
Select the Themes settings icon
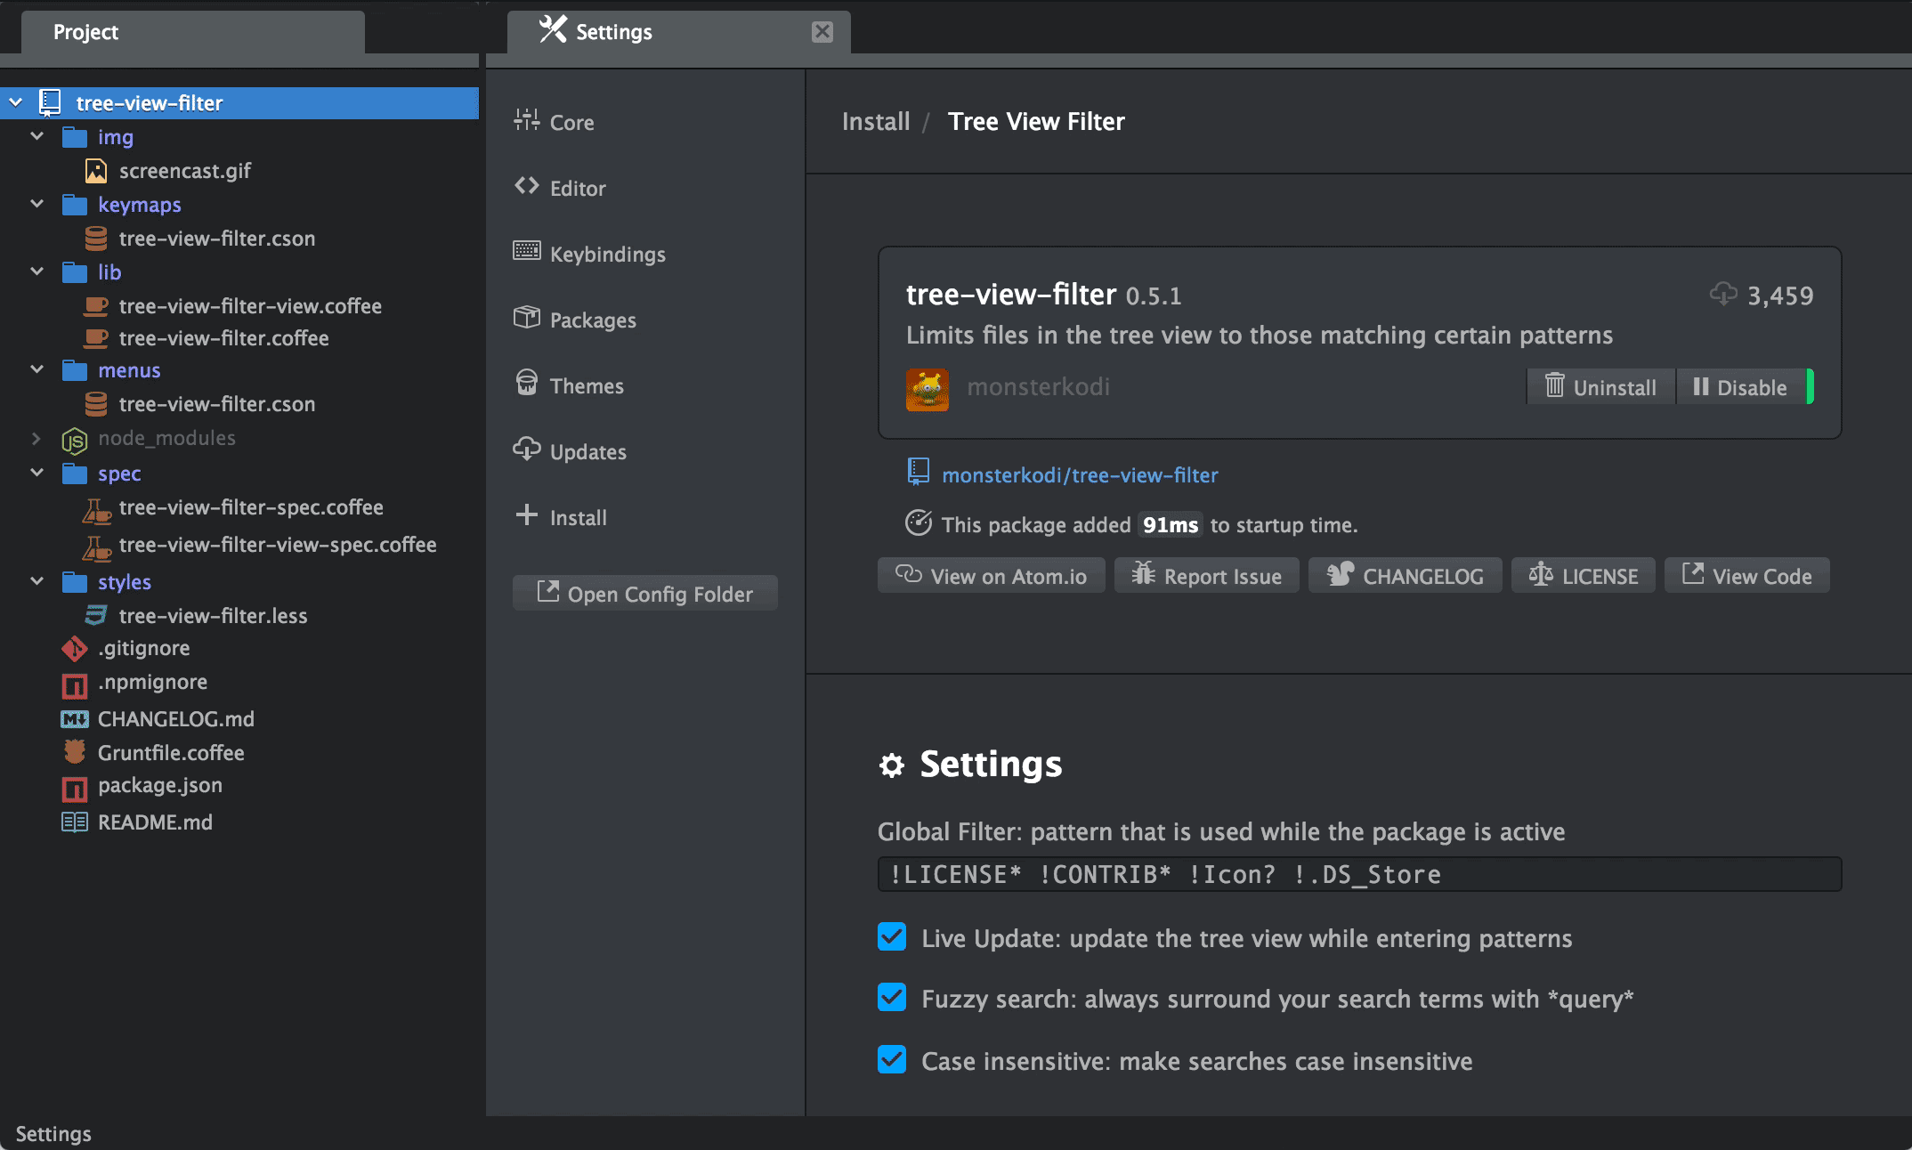pos(524,384)
